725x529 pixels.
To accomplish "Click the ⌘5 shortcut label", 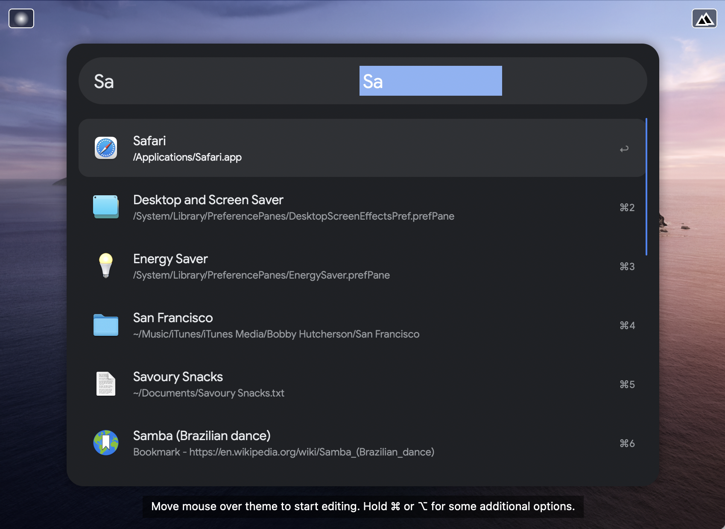I will 627,385.
